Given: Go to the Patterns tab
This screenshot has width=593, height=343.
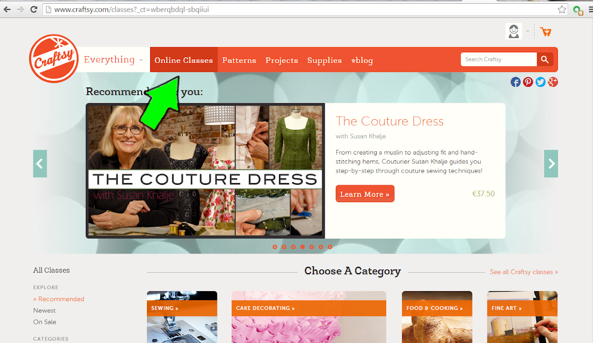Looking at the screenshot, I should coord(239,60).
